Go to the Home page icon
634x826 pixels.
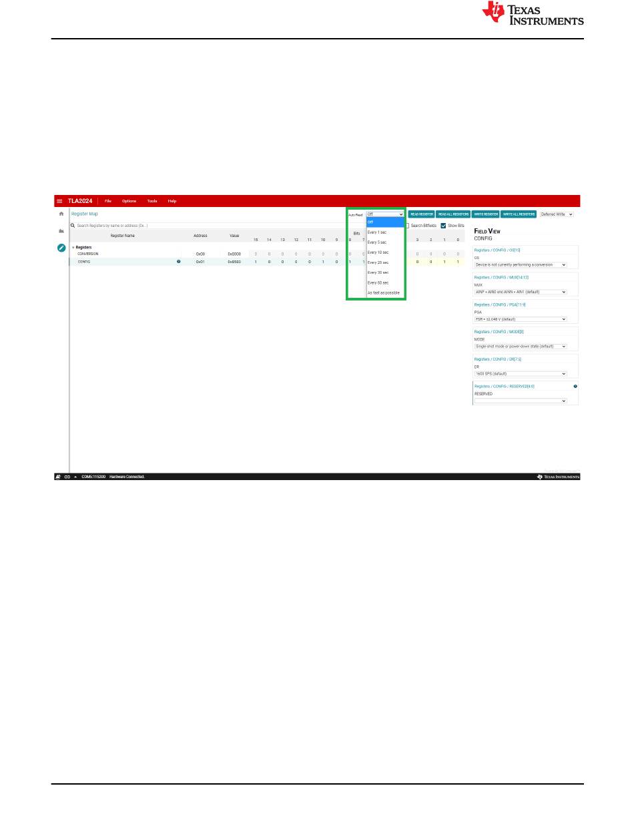[x=61, y=214]
